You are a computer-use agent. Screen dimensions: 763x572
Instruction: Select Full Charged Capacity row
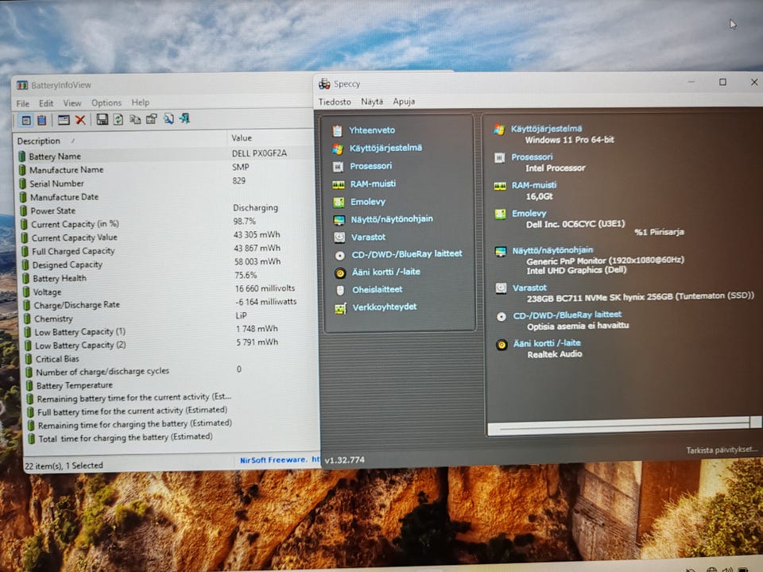pyautogui.click(x=168, y=250)
